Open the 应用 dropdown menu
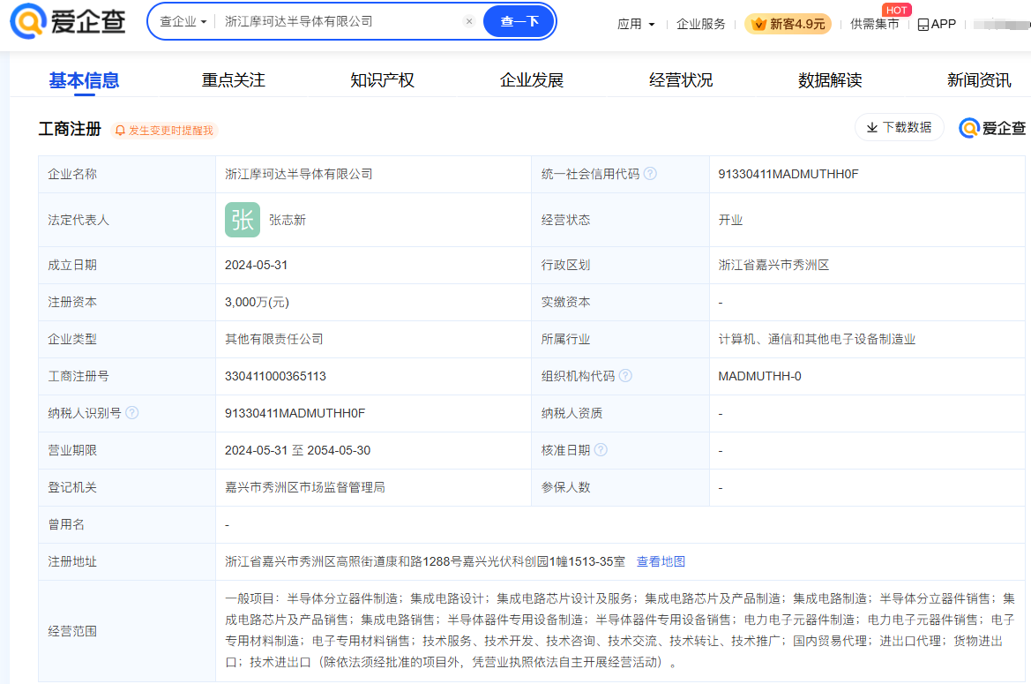 (636, 24)
